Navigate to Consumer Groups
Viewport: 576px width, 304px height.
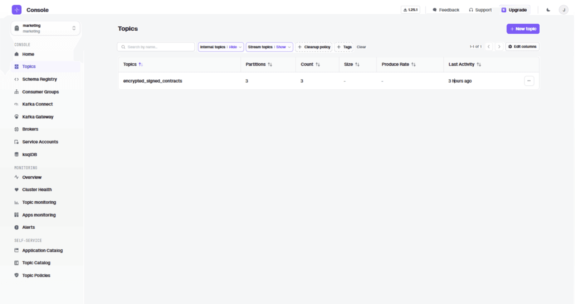pyautogui.click(x=40, y=92)
